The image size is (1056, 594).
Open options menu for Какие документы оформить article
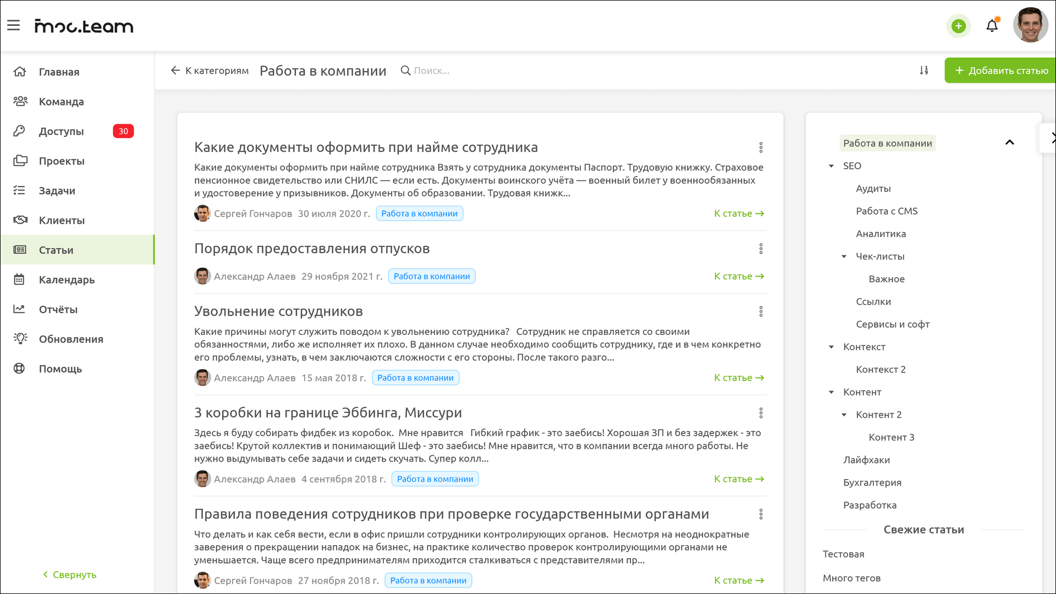click(x=761, y=147)
